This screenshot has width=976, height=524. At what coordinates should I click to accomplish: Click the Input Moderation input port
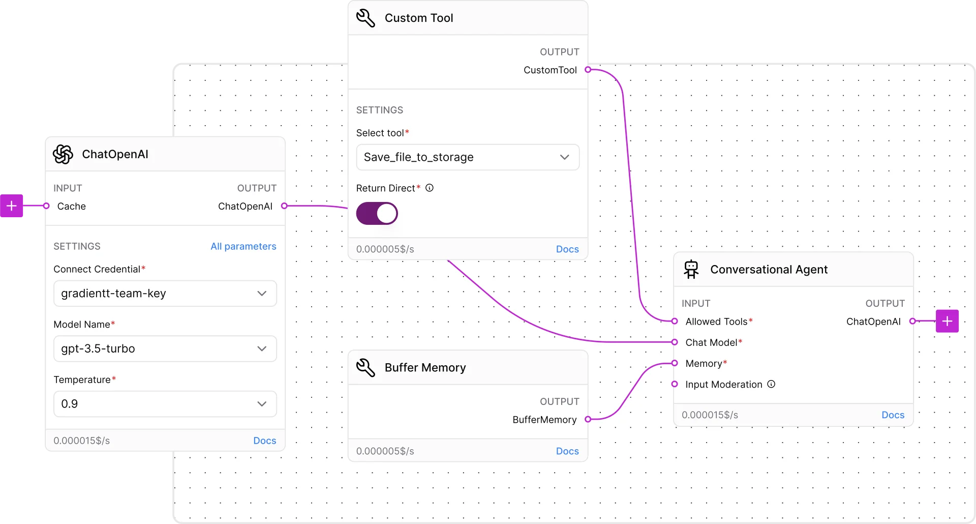[675, 384]
